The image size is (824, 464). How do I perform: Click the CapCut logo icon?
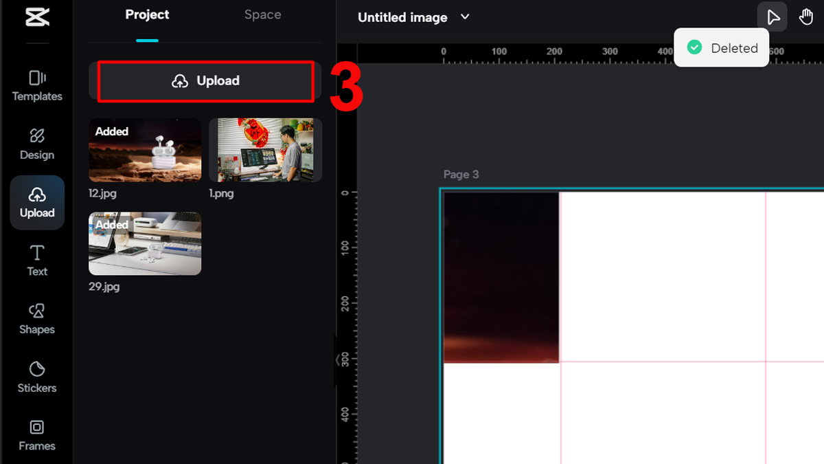tap(37, 16)
